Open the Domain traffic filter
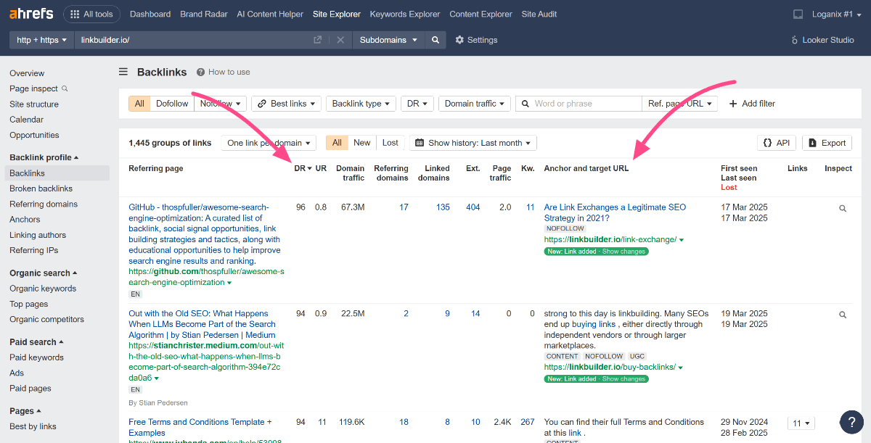This screenshot has height=443, width=871. (x=474, y=104)
